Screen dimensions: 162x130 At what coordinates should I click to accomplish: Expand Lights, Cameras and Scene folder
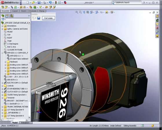(2, 29)
